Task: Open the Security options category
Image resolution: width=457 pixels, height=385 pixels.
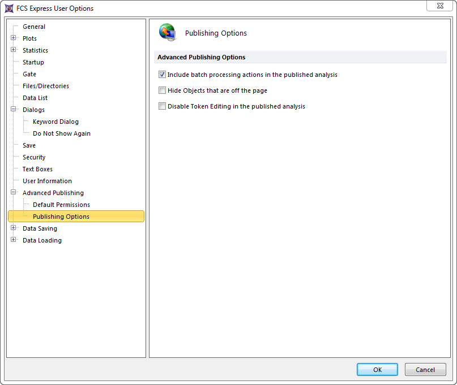Action: pos(34,157)
